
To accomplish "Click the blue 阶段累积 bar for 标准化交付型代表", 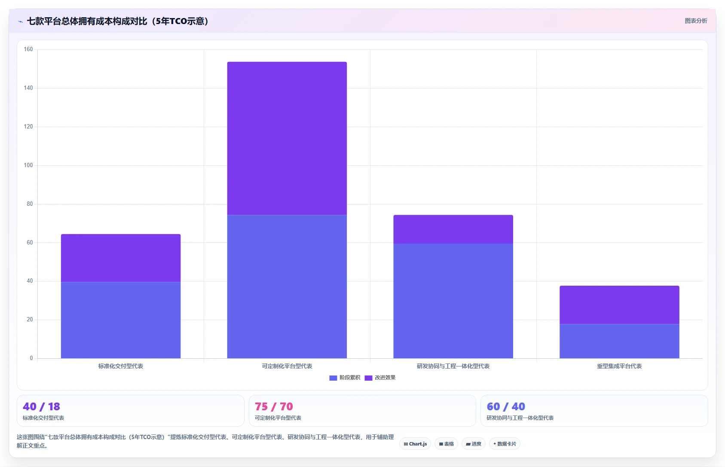I will (121, 320).
